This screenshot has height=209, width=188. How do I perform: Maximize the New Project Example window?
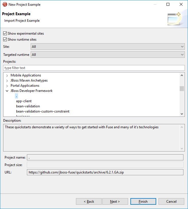[168, 4]
